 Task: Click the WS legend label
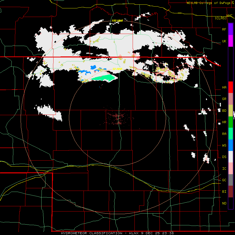pos(224,145)
